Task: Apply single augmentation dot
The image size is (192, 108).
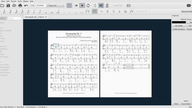Action: (64, 13)
